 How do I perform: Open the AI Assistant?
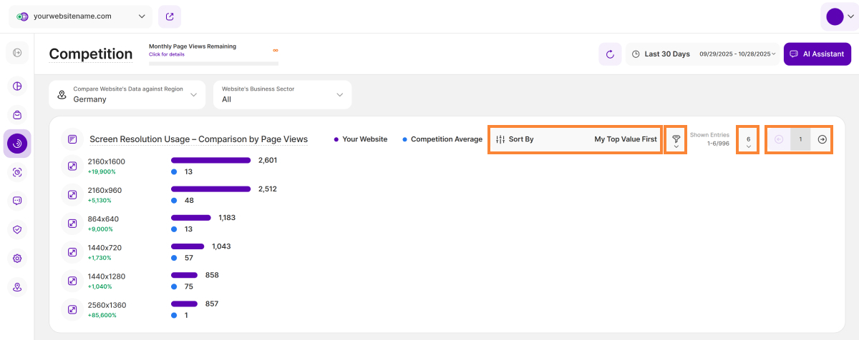point(817,54)
